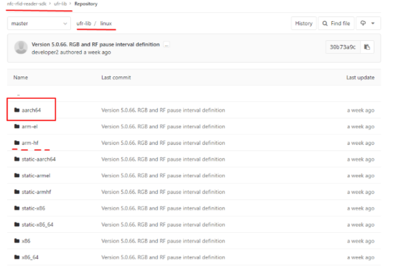Go up with the parent directory link
The width and height of the screenshot is (410, 273).
pos(18,95)
